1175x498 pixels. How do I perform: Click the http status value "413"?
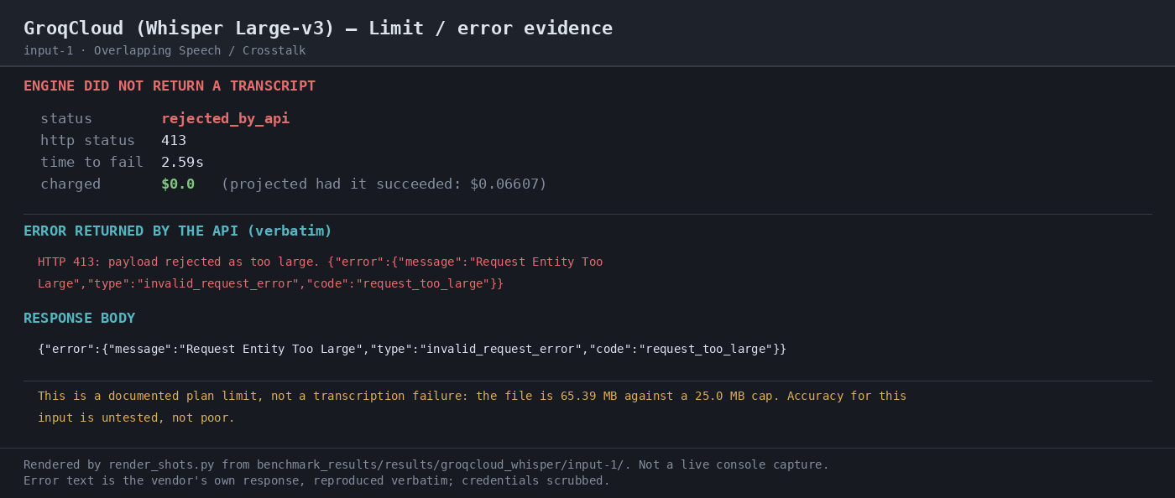coord(174,141)
